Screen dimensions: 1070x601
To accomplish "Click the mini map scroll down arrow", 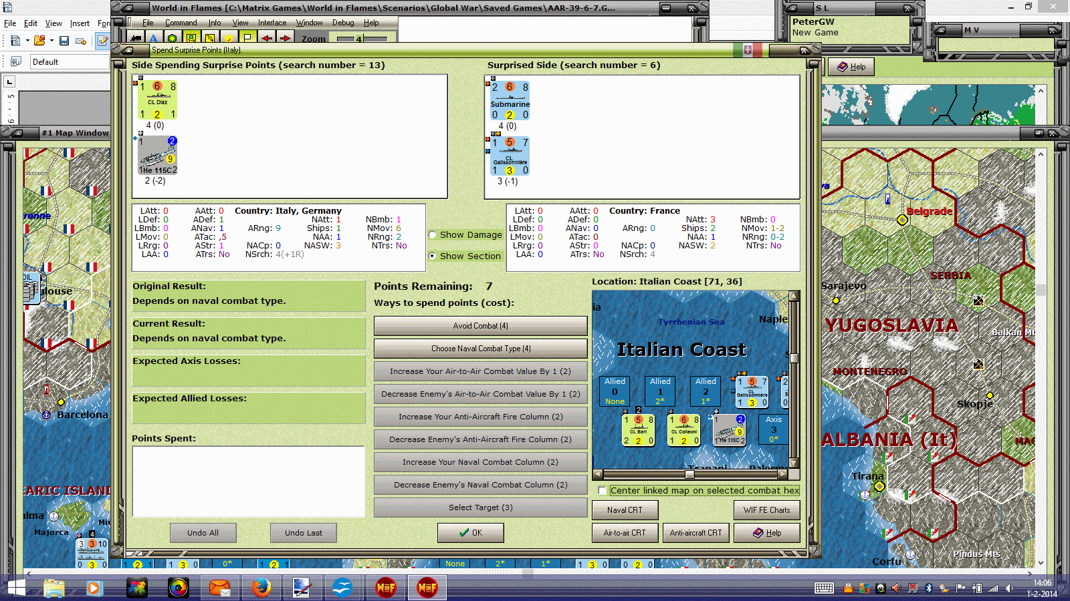I will tap(794, 463).
